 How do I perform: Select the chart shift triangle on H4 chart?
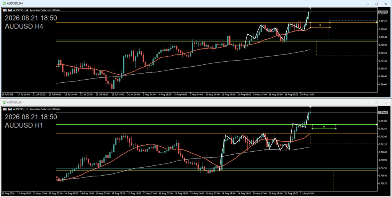pyautogui.click(x=310, y=8)
